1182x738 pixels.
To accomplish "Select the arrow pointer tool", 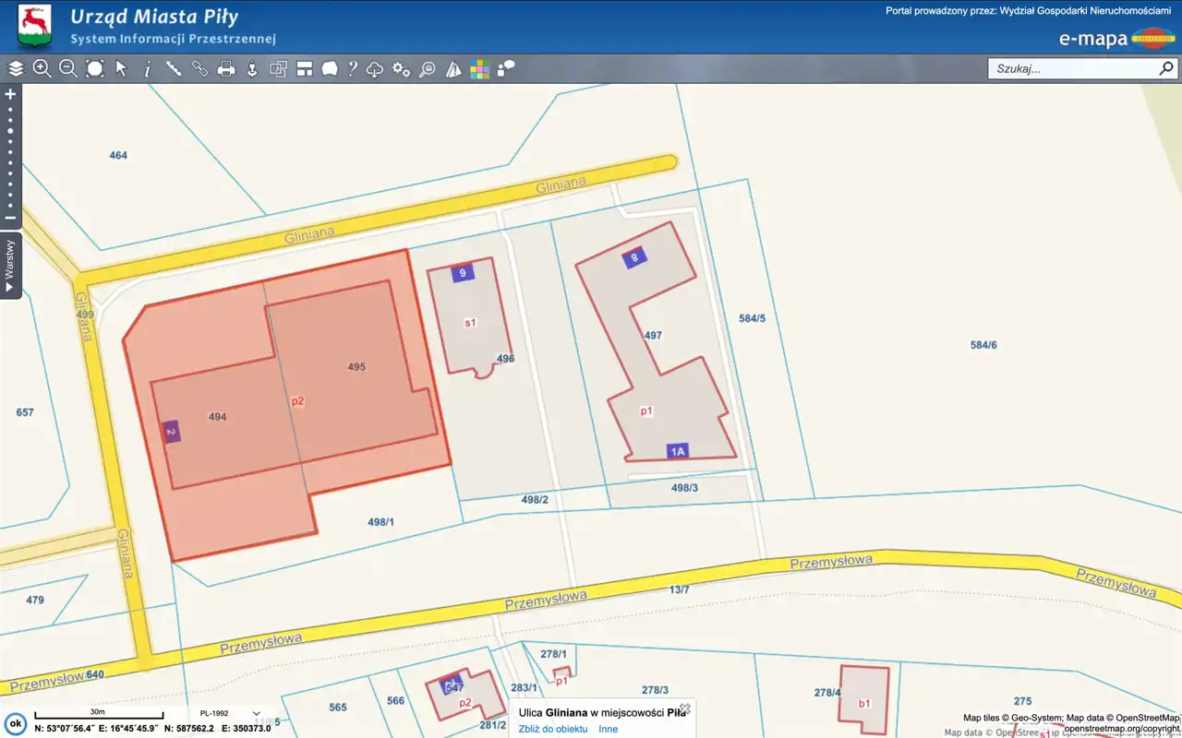I will 121,69.
